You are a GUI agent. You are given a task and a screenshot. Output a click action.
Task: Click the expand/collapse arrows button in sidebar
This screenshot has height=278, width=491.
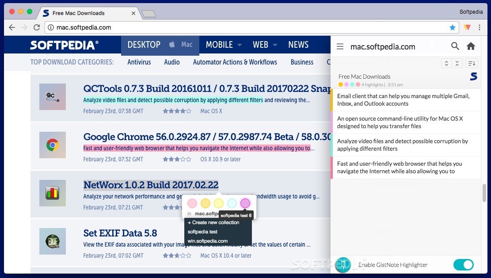point(446,63)
